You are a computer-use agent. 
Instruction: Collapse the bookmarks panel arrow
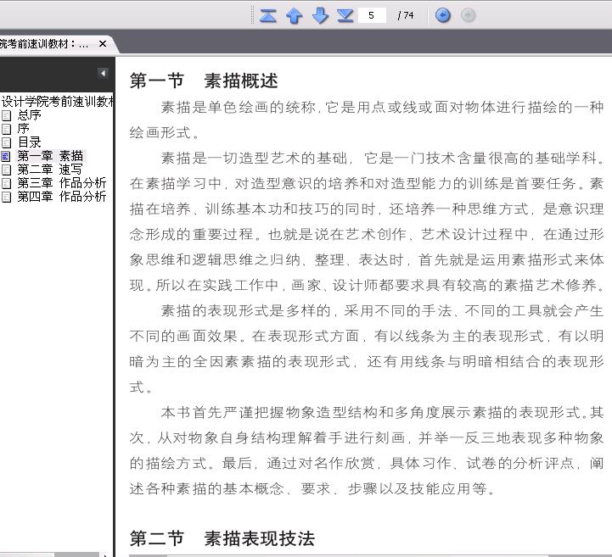[103, 73]
